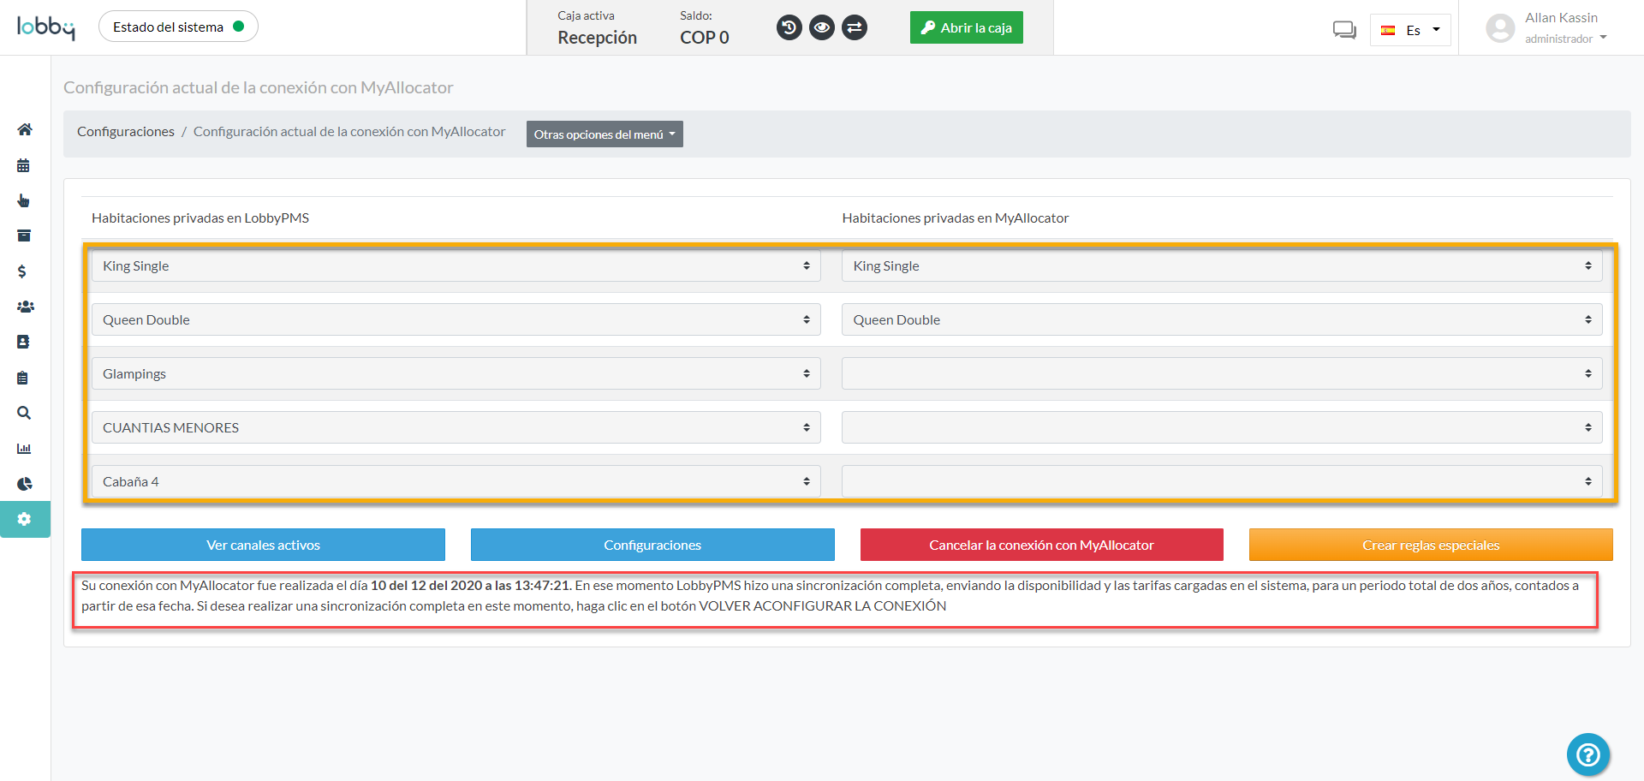Click the Habitaciones privadas en LobbyPMS header

click(200, 218)
